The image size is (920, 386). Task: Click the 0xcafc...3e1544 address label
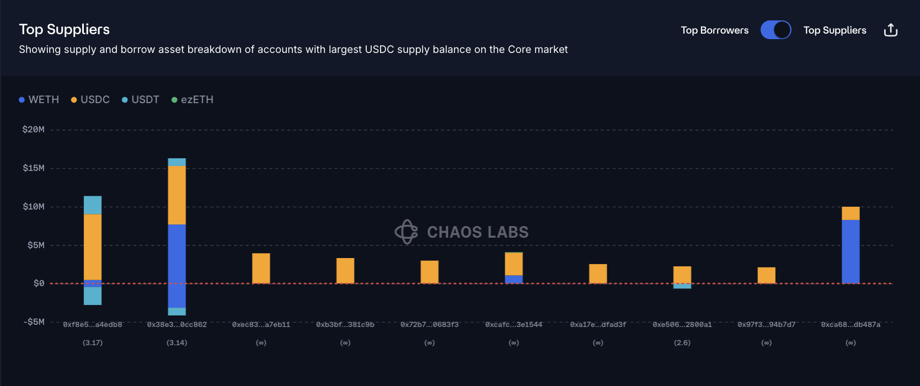tap(514, 325)
